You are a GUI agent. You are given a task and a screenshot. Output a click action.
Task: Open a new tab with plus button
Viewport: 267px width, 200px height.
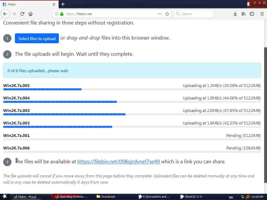pyautogui.click(x=63, y=4)
